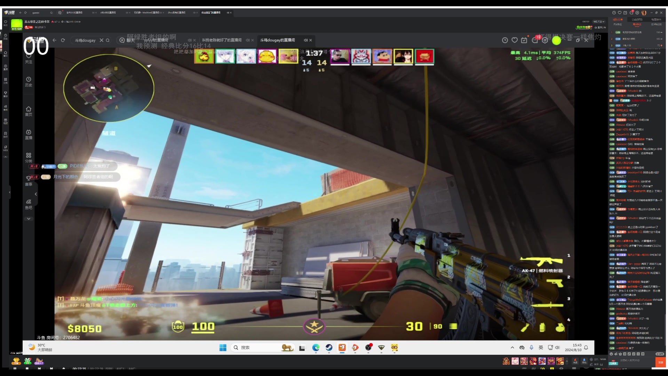Open the 30°C weather widget
This screenshot has height=376, width=668.
(x=40, y=347)
